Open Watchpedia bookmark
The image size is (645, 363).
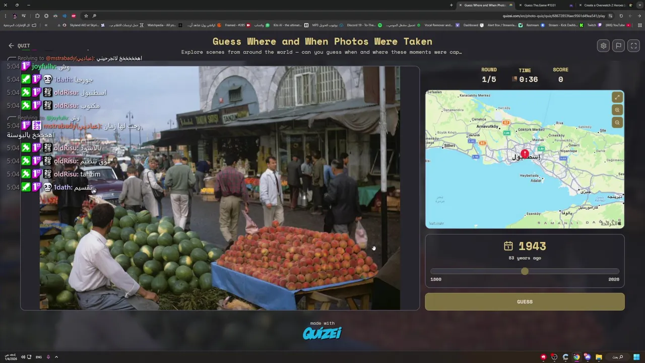165,25
